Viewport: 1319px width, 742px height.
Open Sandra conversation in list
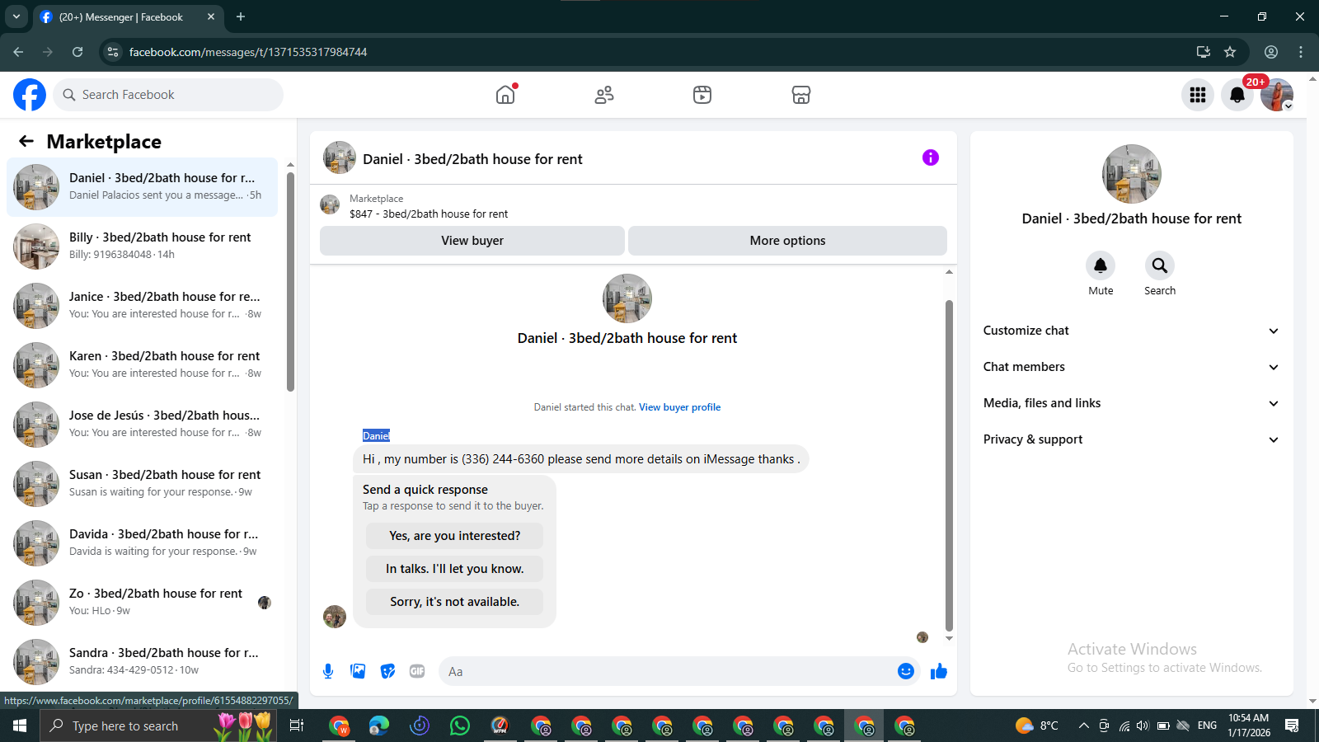point(142,662)
